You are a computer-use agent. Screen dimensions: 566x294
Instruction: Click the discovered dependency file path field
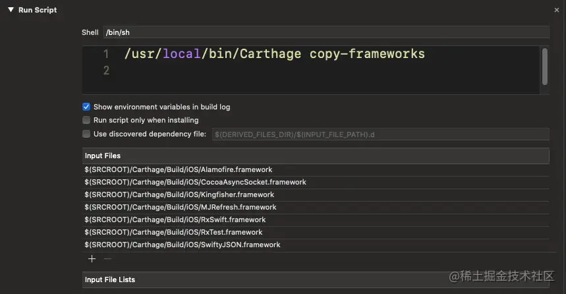click(x=380, y=134)
